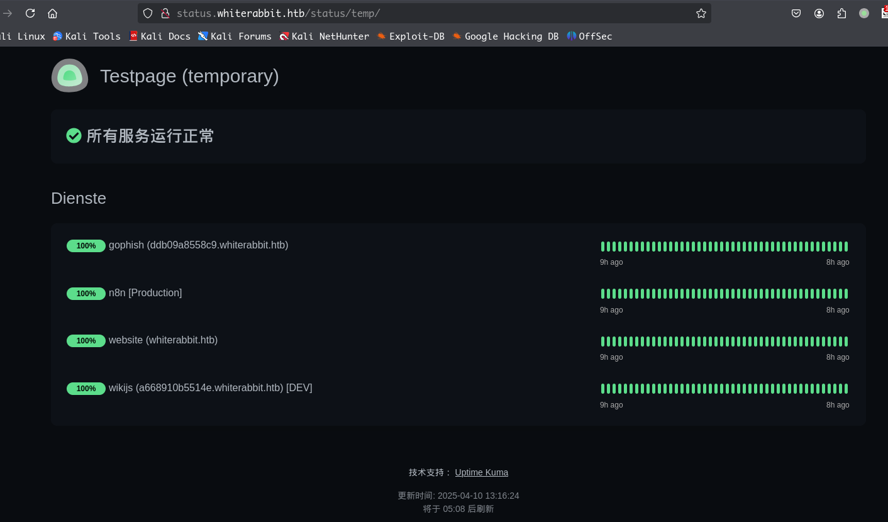Open the Exploit-DB bookmark
Viewport: 888px width, 522px height.
(x=411, y=36)
